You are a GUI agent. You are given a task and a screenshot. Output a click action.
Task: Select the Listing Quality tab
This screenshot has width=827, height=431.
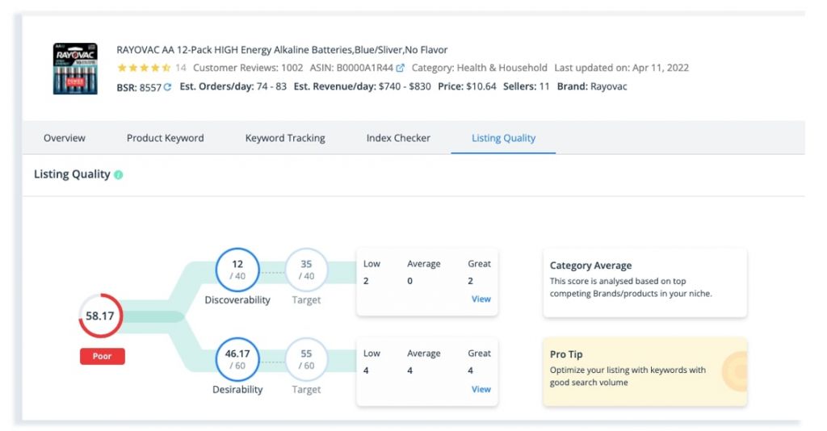(503, 138)
